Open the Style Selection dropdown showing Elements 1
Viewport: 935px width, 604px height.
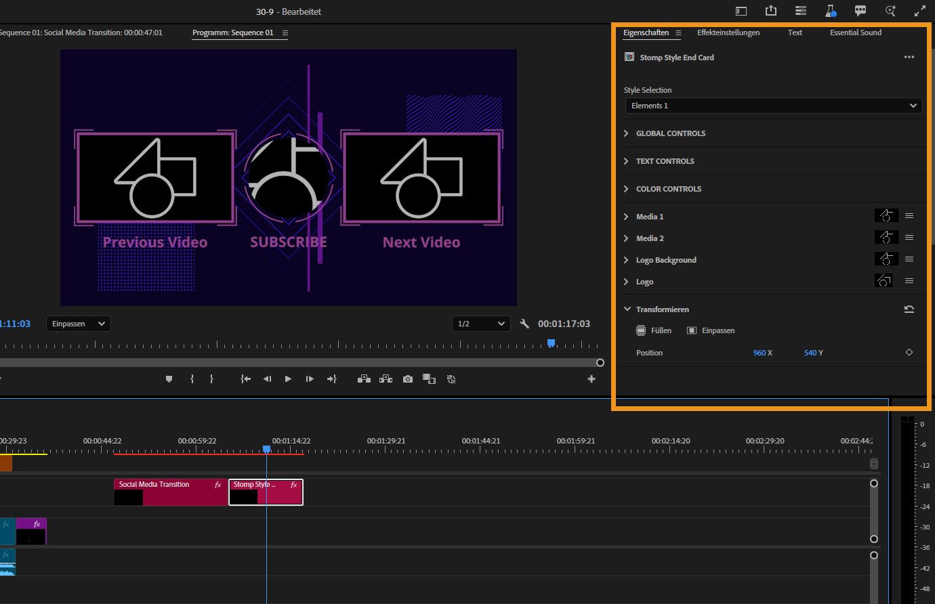coord(772,106)
